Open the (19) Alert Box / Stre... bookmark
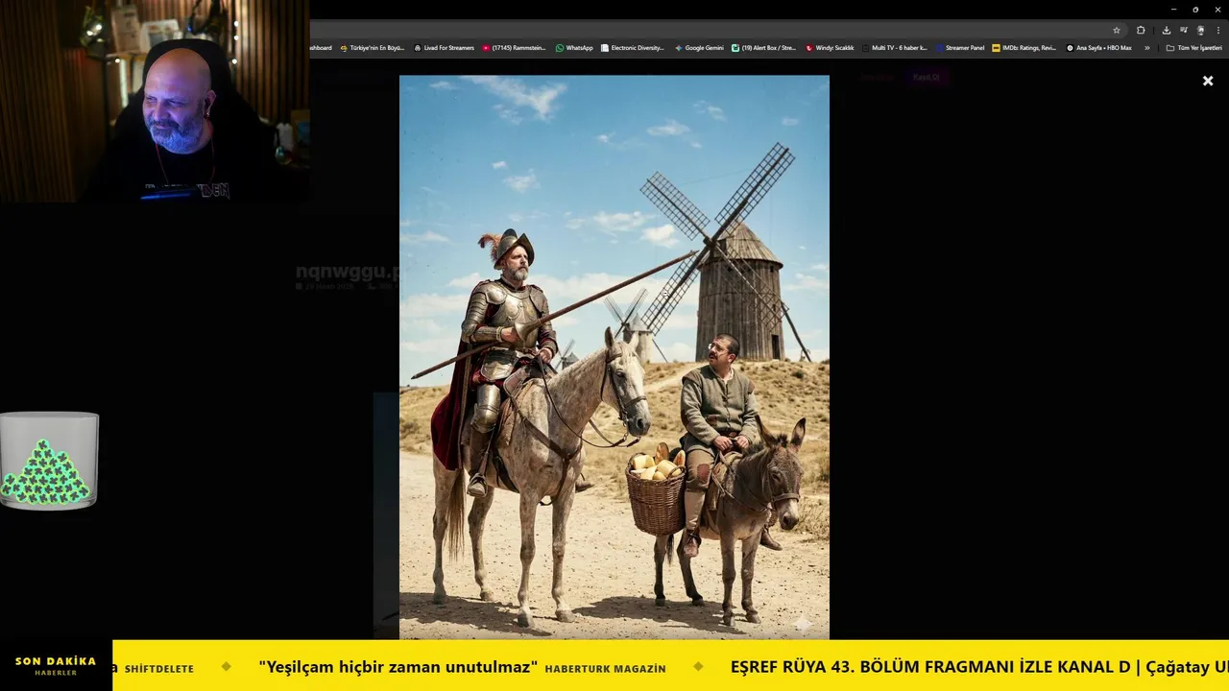Viewport: 1229px width, 691px height. pyautogui.click(x=763, y=48)
